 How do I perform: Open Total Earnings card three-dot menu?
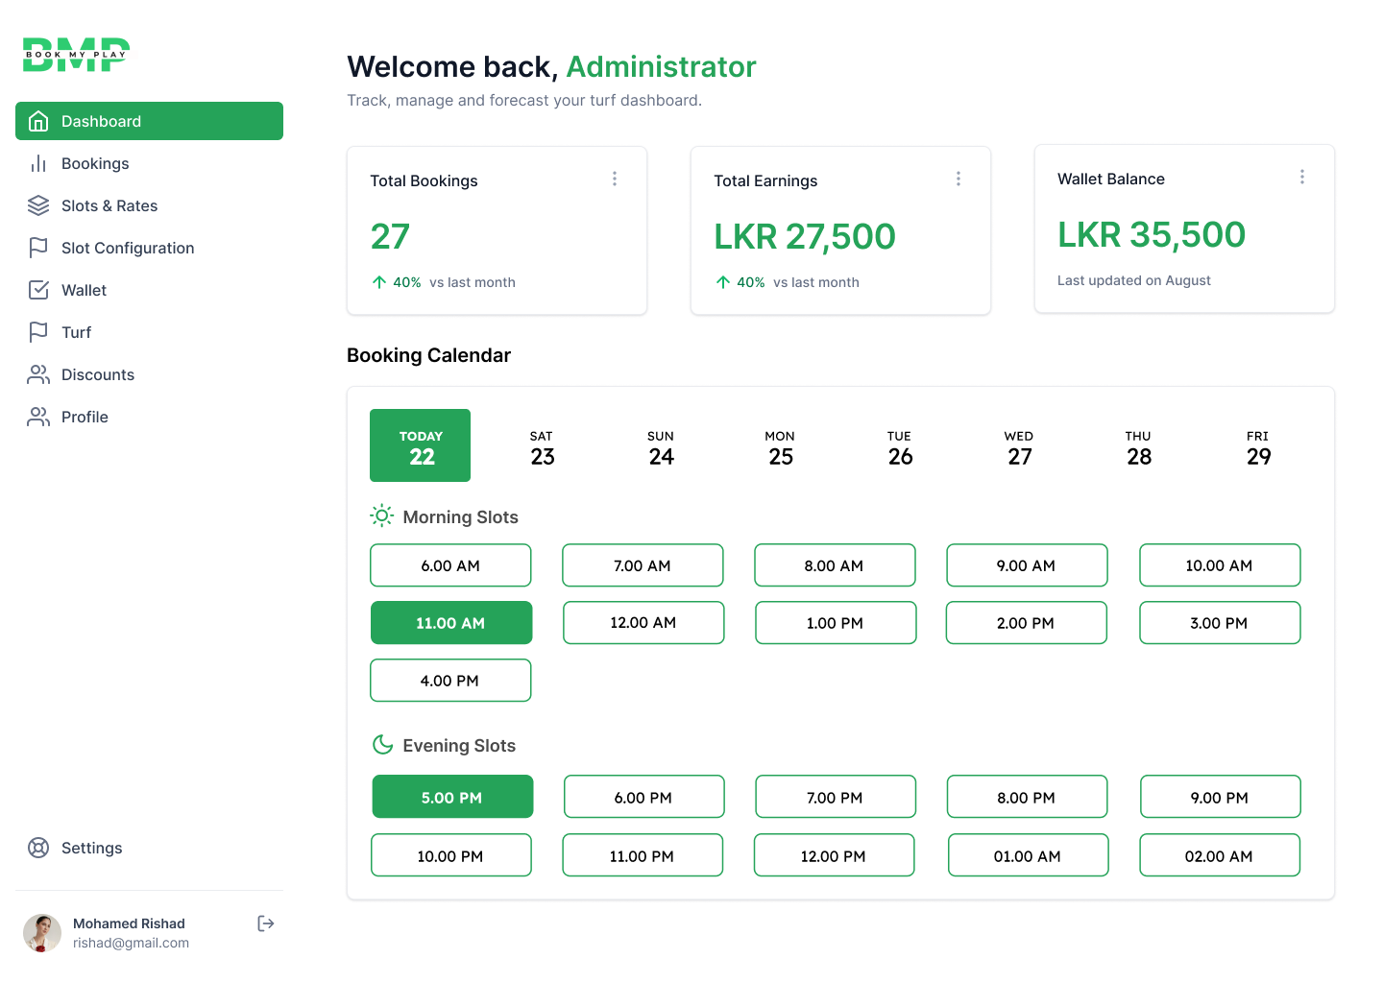click(x=958, y=180)
